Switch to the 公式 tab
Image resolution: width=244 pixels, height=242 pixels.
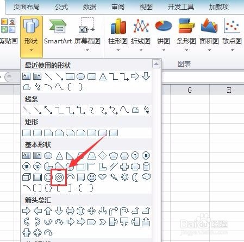click(61, 7)
